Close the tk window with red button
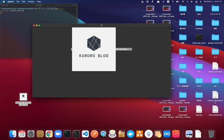The height and width of the screenshot is (140, 224). (x=34, y=25)
